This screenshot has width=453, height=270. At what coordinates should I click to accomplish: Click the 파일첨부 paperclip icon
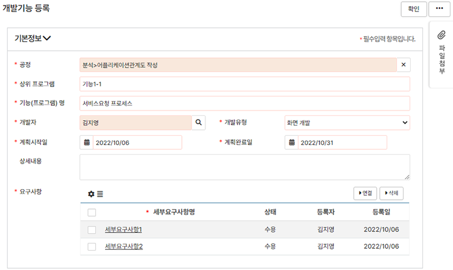pyautogui.click(x=441, y=35)
